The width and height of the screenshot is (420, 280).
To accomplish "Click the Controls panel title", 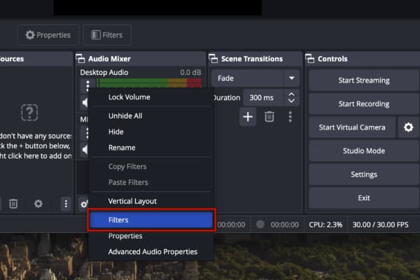I will click(x=332, y=59).
